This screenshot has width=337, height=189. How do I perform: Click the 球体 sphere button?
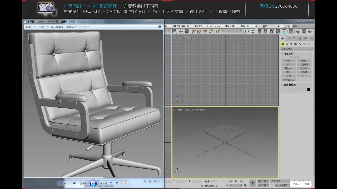click(x=289, y=65)
